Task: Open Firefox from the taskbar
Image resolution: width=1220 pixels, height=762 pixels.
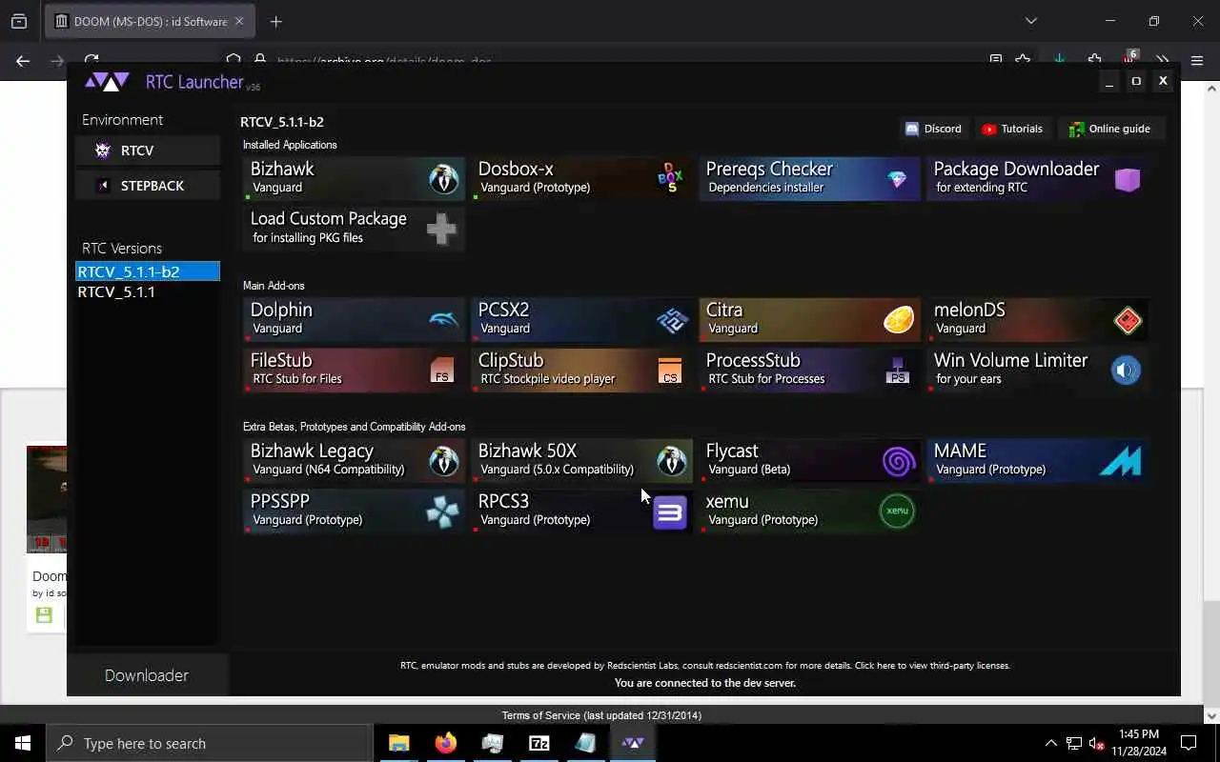Action: 446,743
